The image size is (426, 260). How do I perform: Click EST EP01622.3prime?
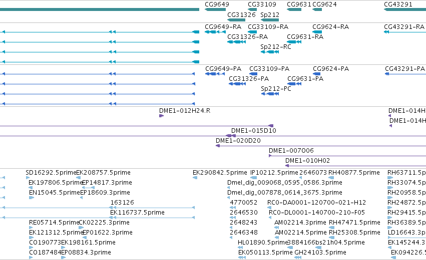coord(107,233)
